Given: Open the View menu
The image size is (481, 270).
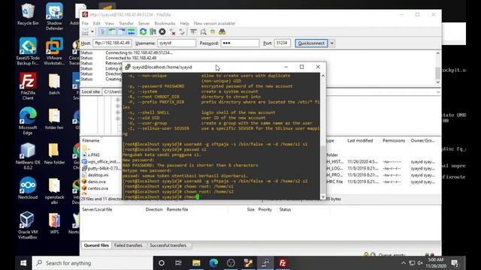Looking at the screenshot, I should [x=110, y=23].
